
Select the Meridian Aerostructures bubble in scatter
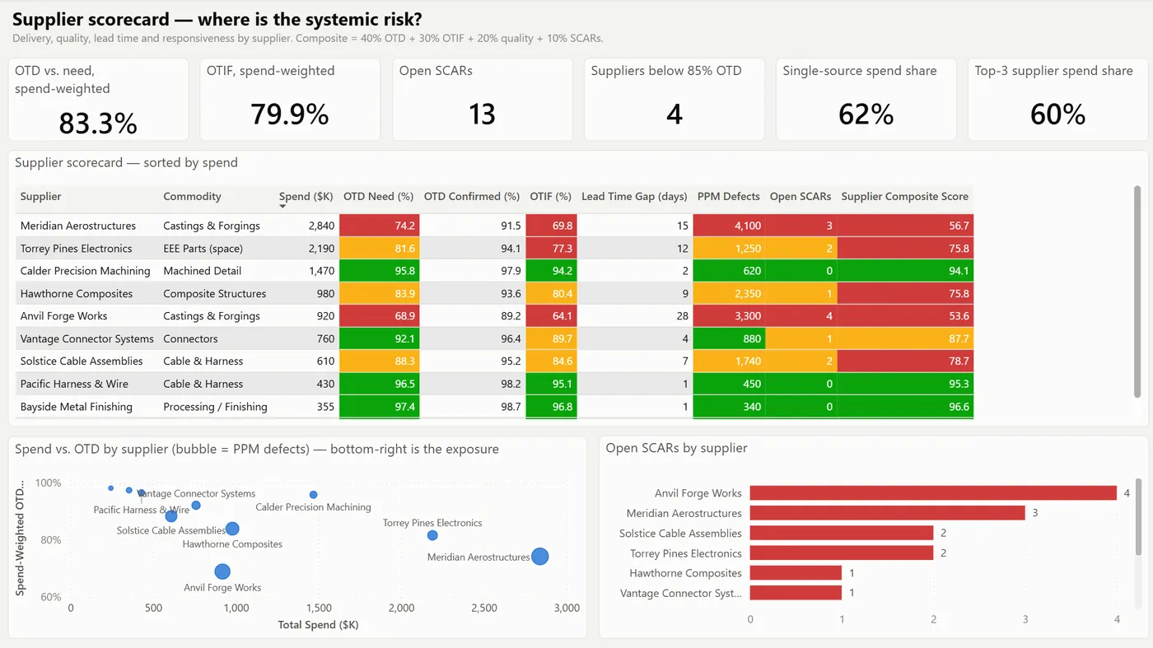click(x=539, y=557)
